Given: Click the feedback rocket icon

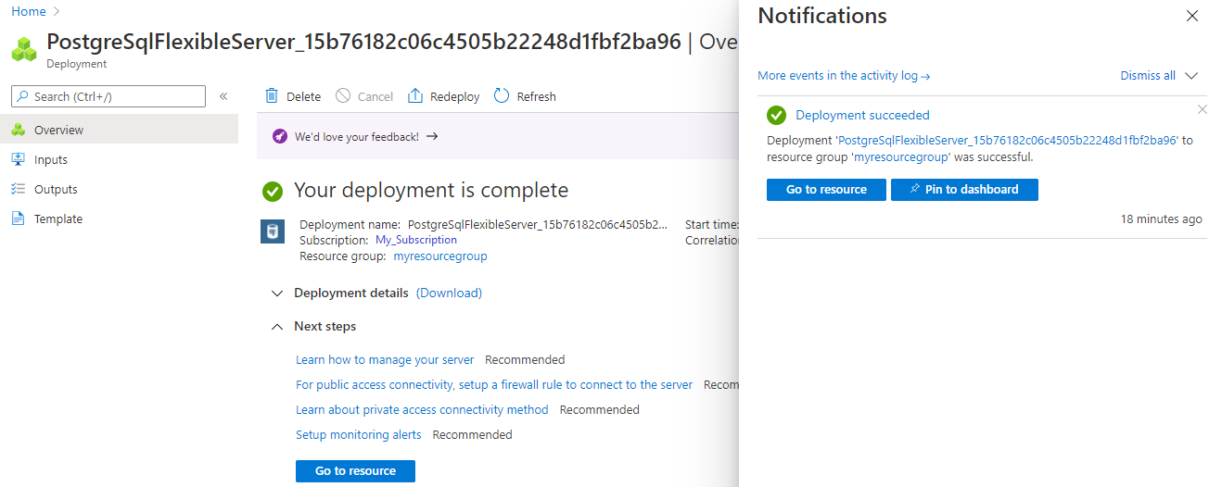Looking at the screenshot, I should (280, 137).
